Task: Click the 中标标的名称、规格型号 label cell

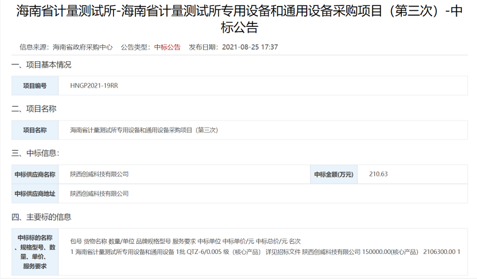Action: click(35, 252)
